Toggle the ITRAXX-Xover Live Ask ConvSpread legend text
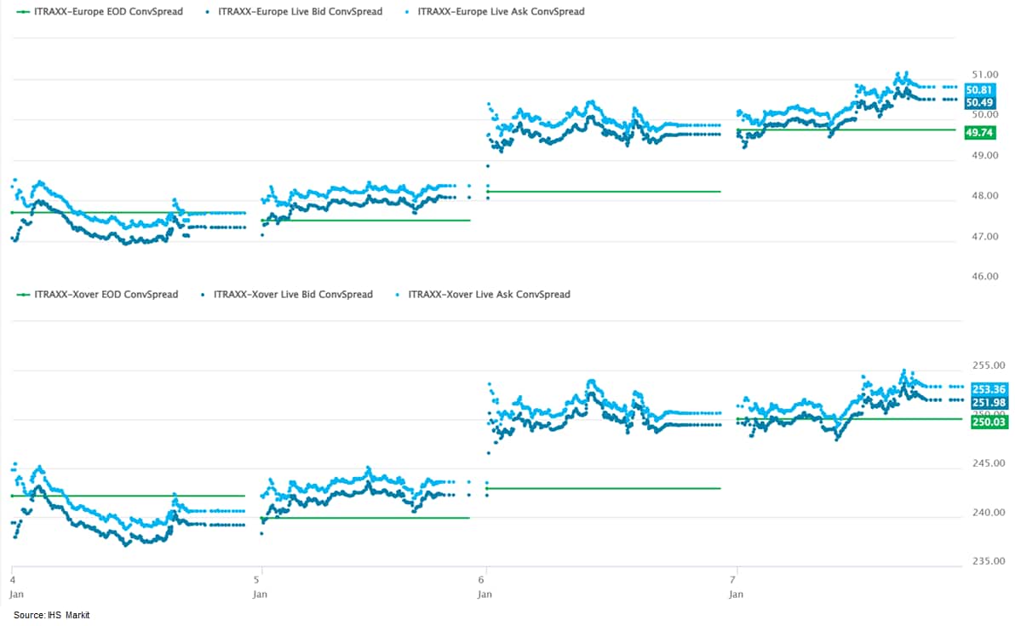This screenshot has width=1015, height=626. pyautogui.click(x=489, y=295)
